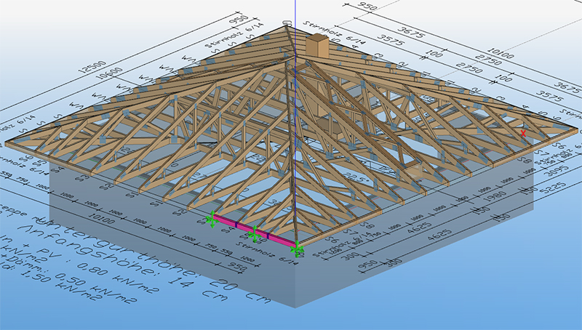
Task: Select the chimney block on the roof
Action: [317, 46]
